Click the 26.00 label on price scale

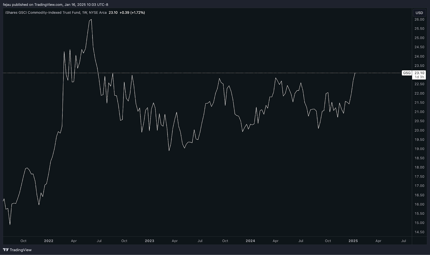click(419, 20)
